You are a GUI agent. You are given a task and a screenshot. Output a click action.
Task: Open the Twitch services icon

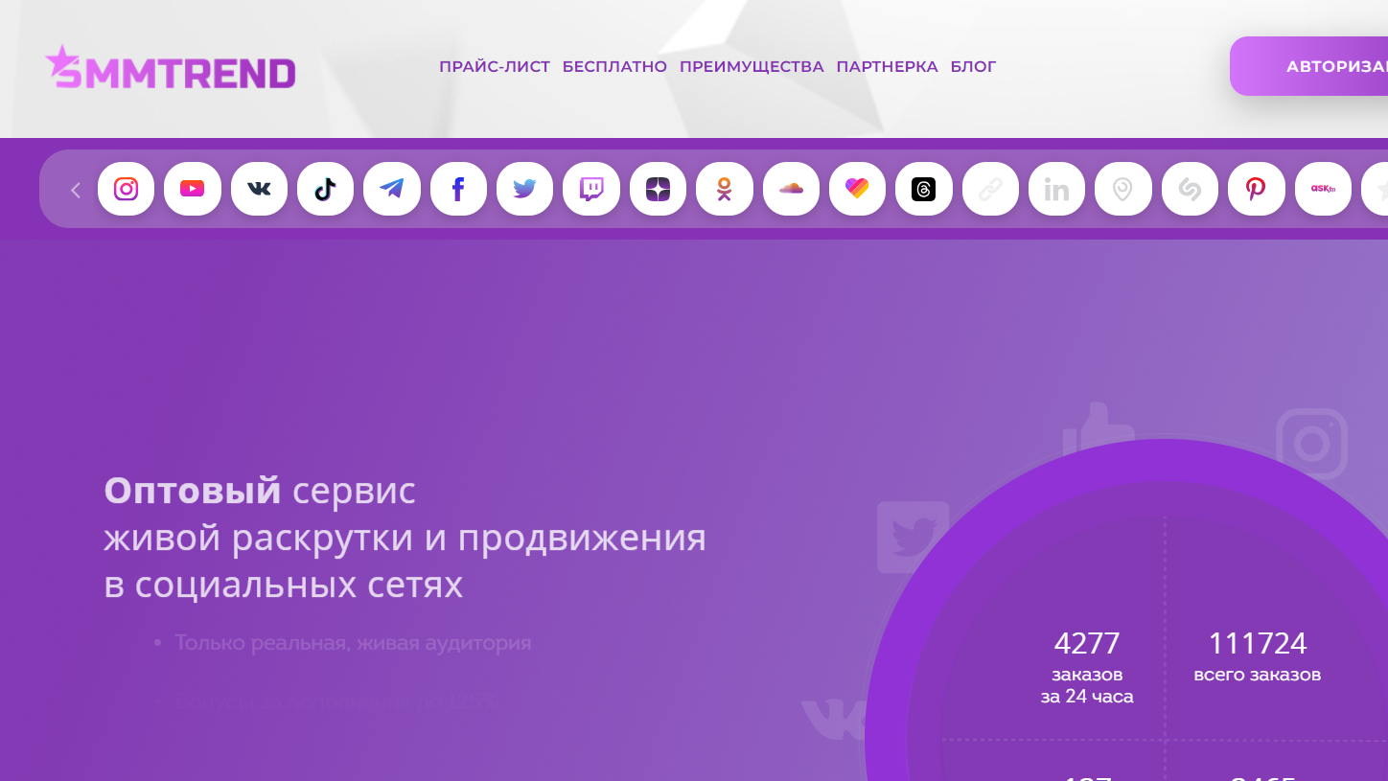591,189
